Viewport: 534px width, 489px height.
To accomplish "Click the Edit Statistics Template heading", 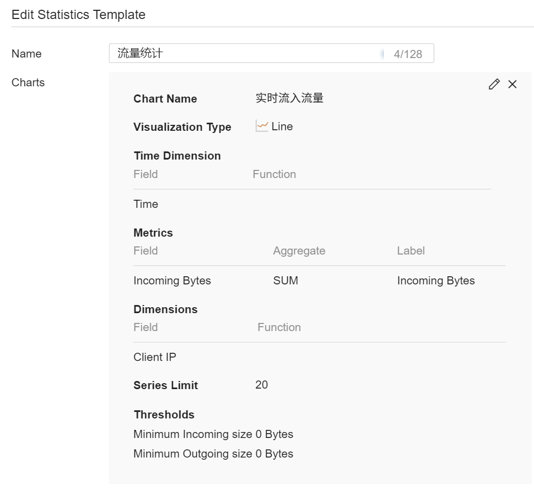I will coord(79,15).
